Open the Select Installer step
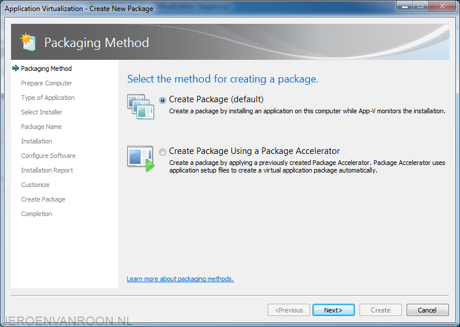The height and width of the screenshot is (327, 460). (x=42, y=112)
